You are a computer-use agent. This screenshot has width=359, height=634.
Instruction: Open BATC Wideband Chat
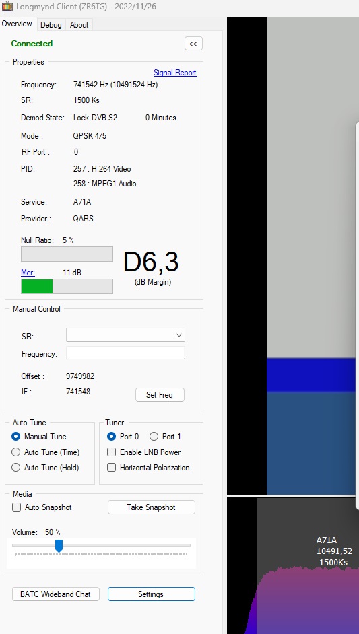pos(56,594)
